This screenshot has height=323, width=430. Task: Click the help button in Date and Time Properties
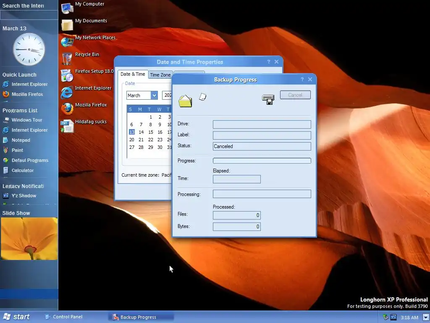268,62
